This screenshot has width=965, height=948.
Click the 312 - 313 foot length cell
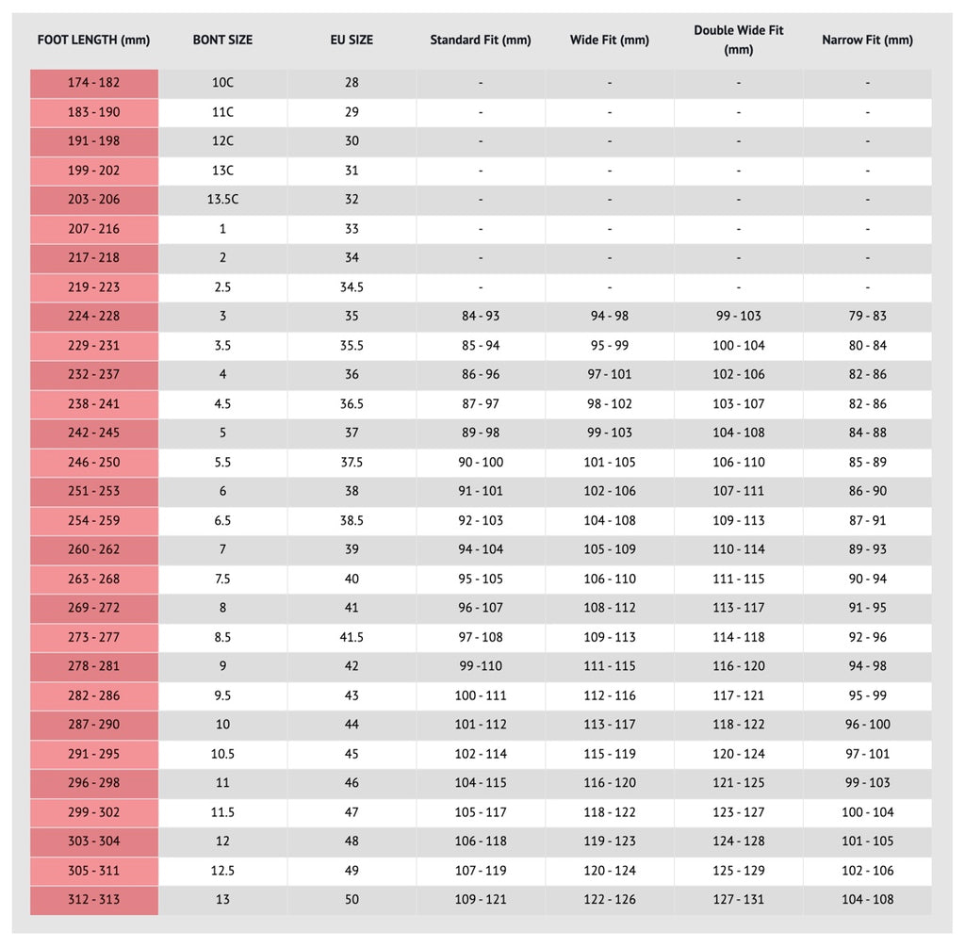[x=93, y=900]
